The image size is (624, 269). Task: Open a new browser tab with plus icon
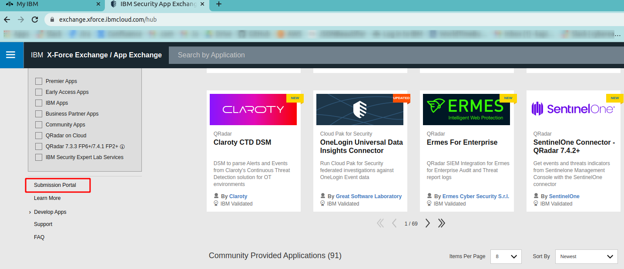pyautogui.click(x=219, y=4)
